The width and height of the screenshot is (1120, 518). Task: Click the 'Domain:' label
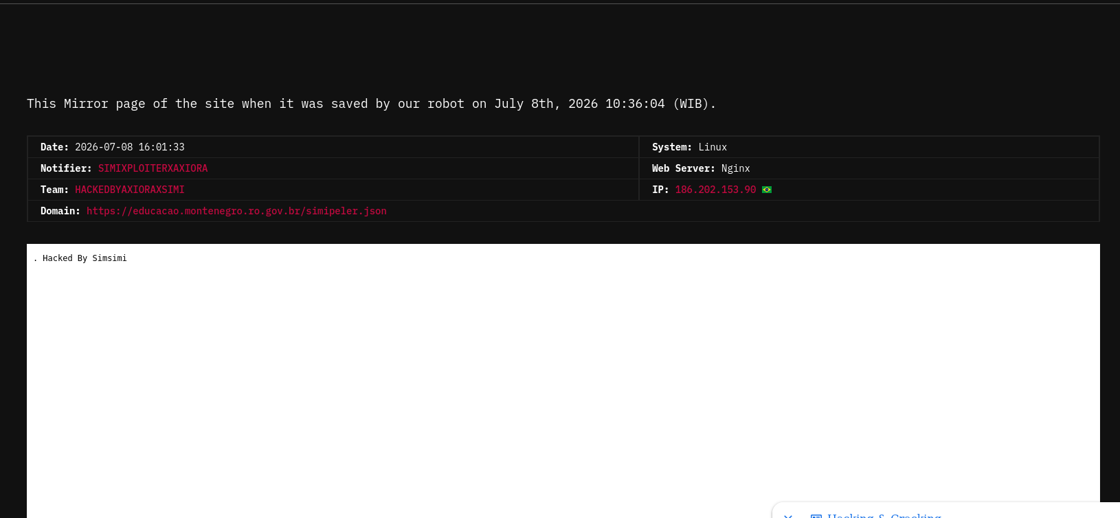[60, 211]
